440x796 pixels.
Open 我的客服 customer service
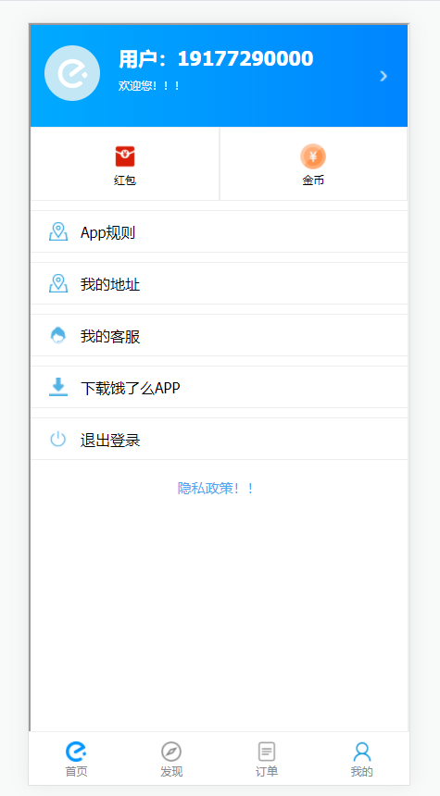pyautogui.click(x=219, y=335)
